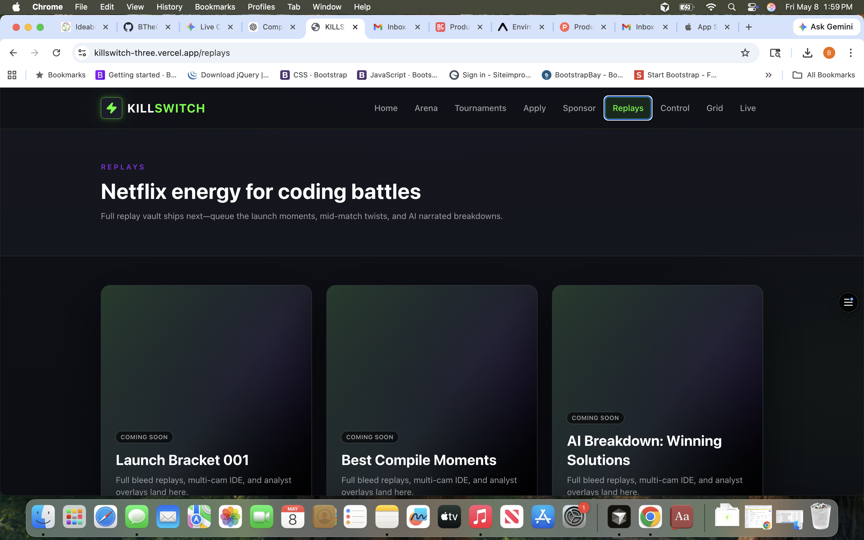Open Spotlight search in menu bar
Screen dimensions: 864x540
[x=731, y=7]
